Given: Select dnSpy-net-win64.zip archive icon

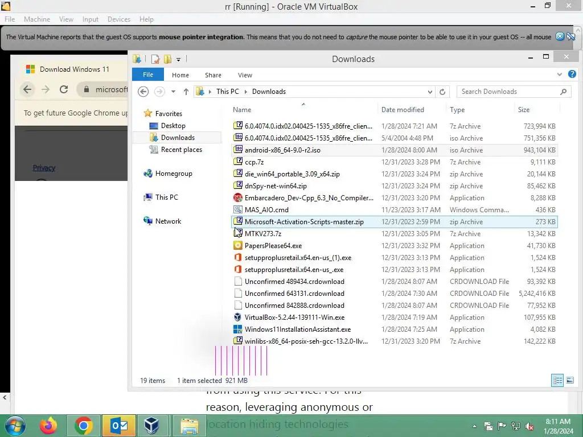Looking at the screenshot, I should click(238, 185).
